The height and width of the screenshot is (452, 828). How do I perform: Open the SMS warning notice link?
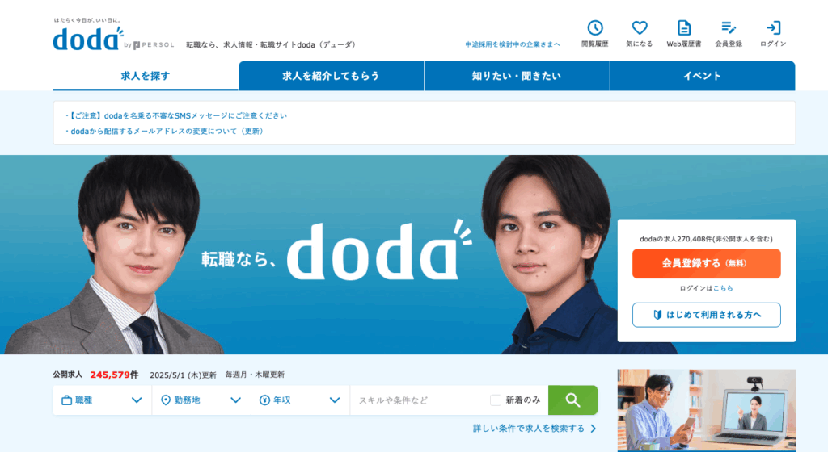176,115
